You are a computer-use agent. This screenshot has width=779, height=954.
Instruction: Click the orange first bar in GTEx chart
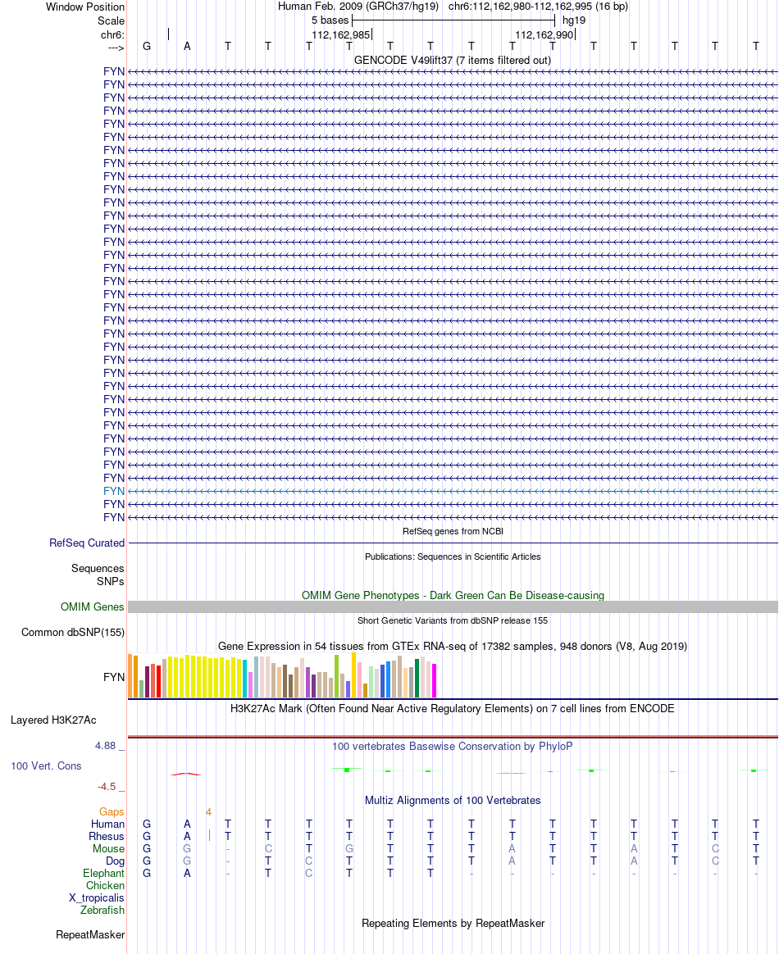click(130, 676)
